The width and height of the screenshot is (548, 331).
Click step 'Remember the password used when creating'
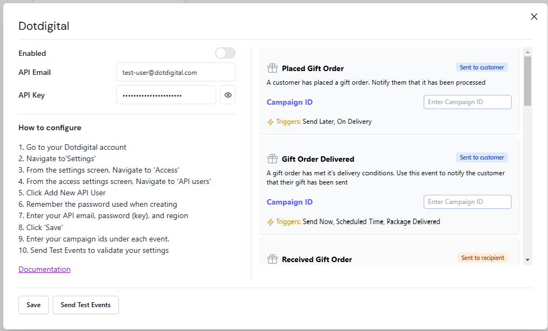(98, 204)
